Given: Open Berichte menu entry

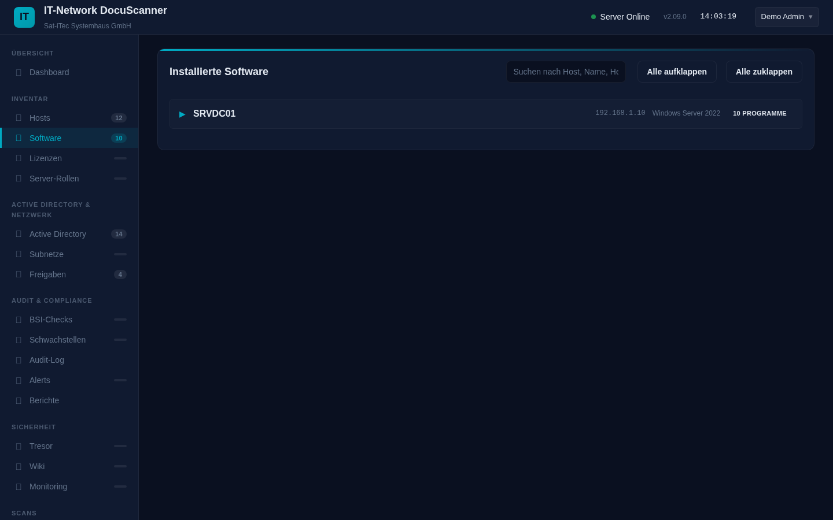Looking at the screenshot, I should coord(69,400).
